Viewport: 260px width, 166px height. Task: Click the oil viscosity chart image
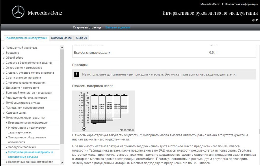point(103,111)
